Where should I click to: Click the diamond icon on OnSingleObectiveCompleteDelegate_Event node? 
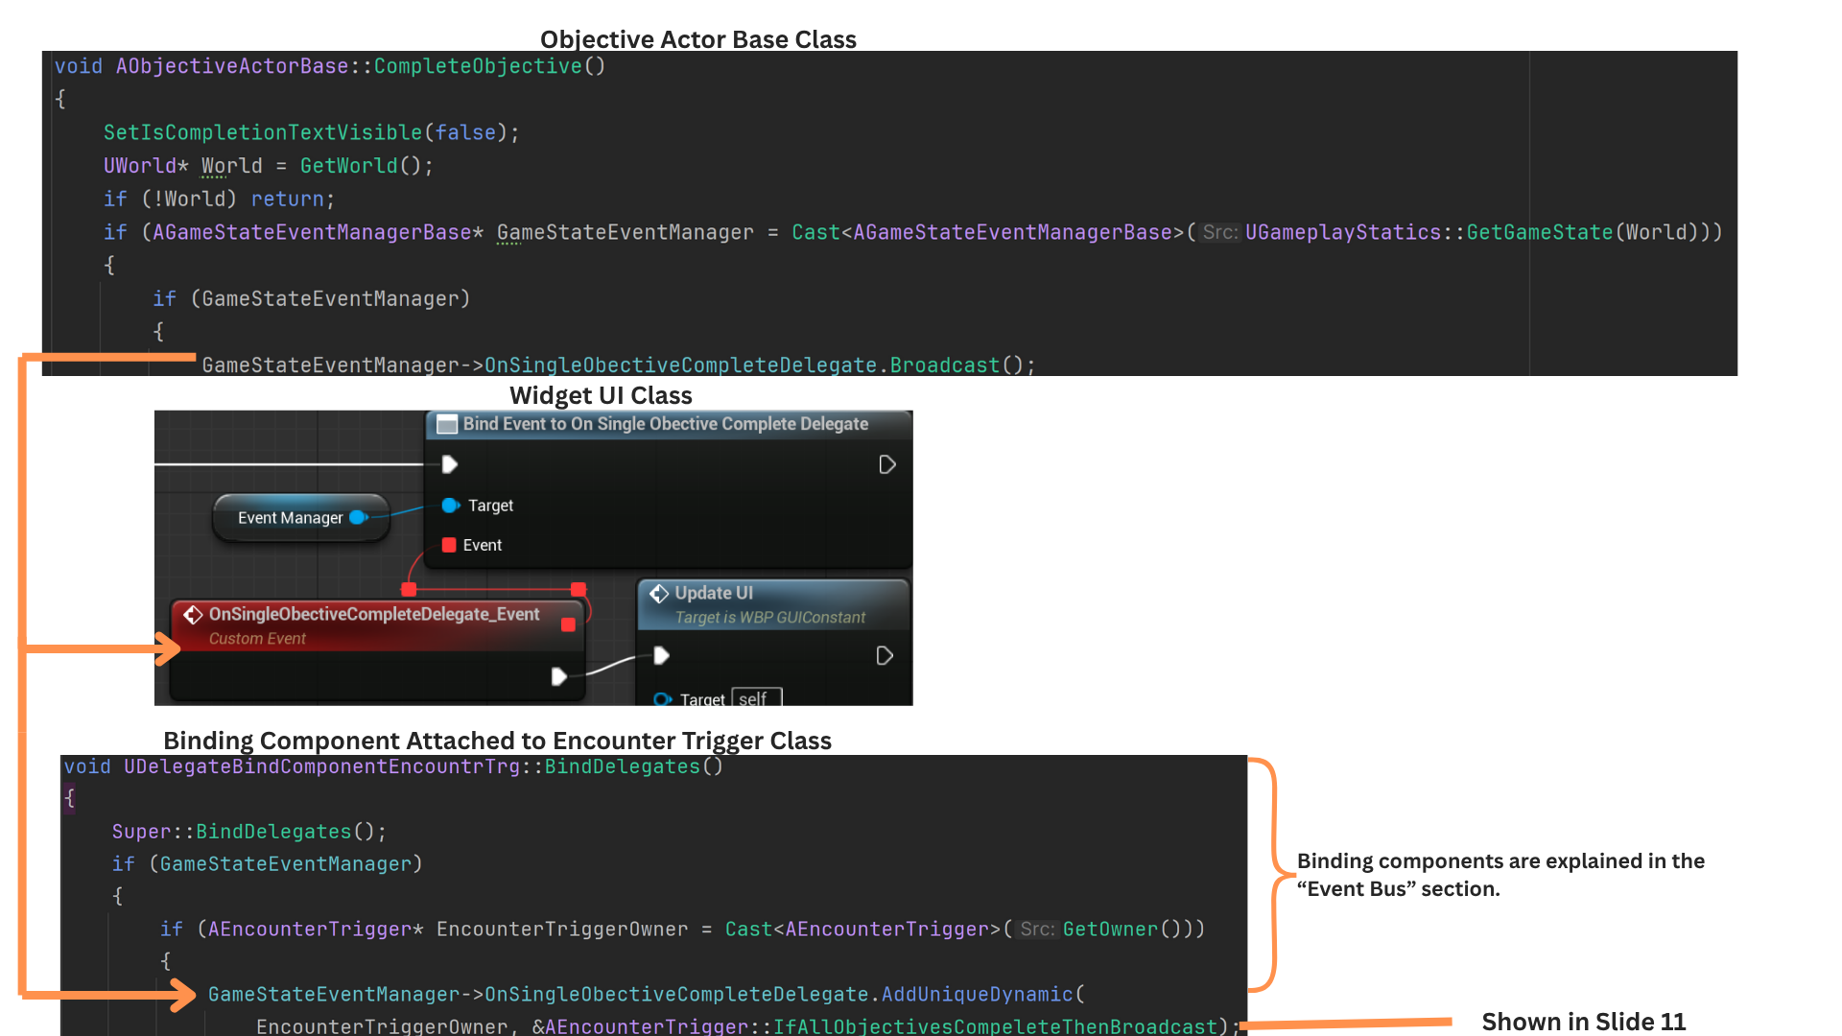[x=193, y=615]
